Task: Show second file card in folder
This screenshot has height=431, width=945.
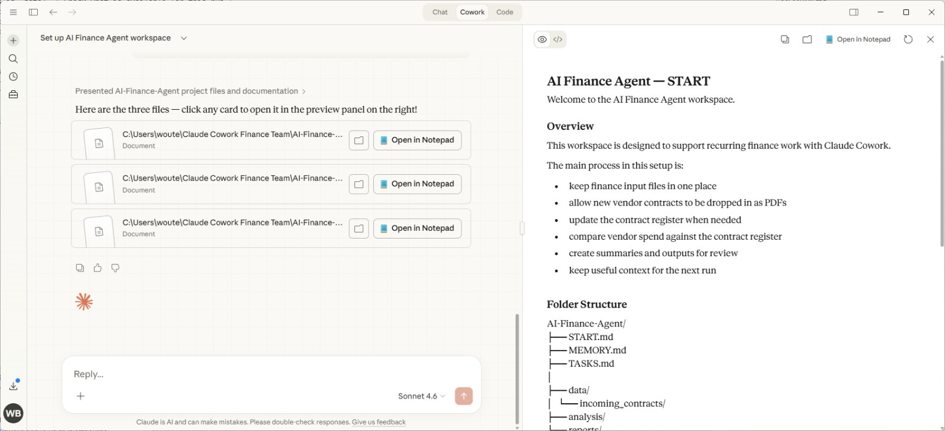Action: point(359,184)
